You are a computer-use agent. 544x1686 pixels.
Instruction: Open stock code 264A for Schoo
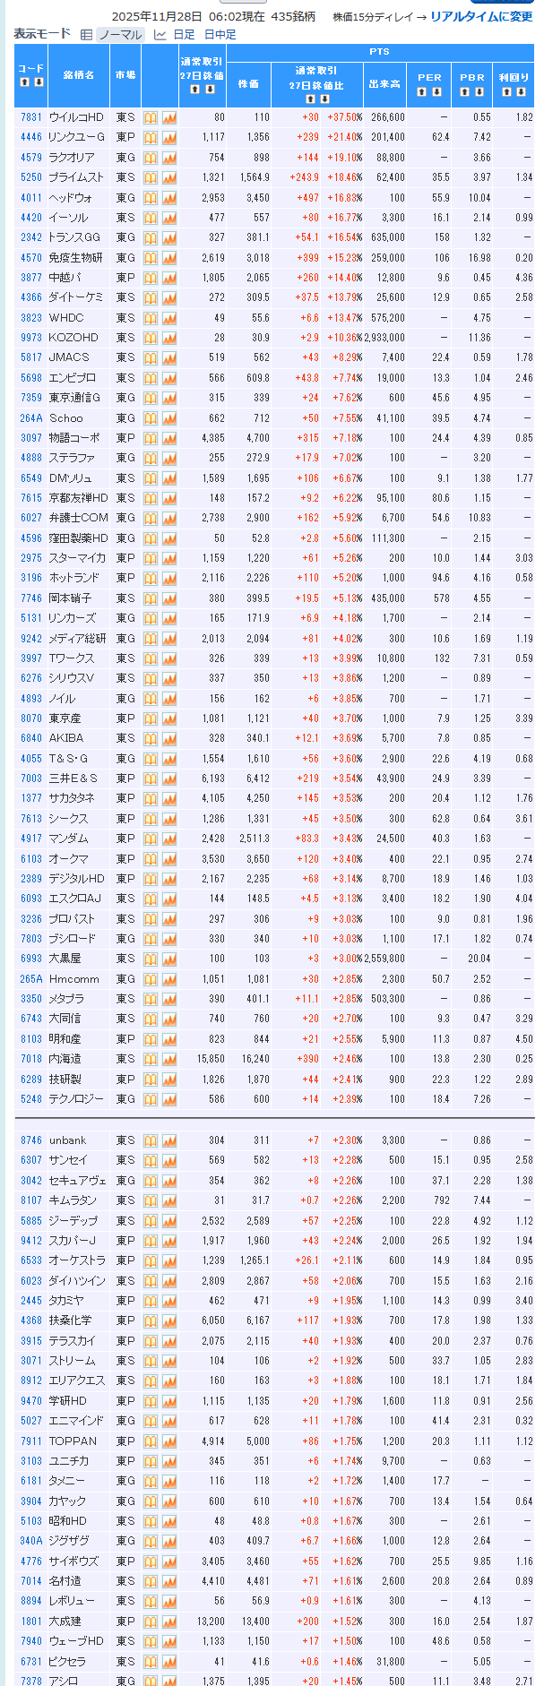[31, 418]
